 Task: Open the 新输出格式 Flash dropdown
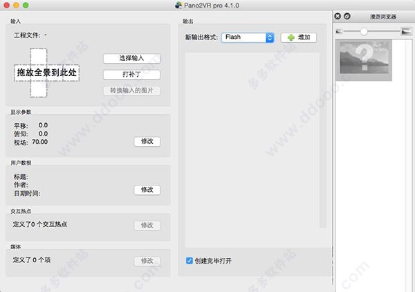pyautogui.click(x=248, y=37)
